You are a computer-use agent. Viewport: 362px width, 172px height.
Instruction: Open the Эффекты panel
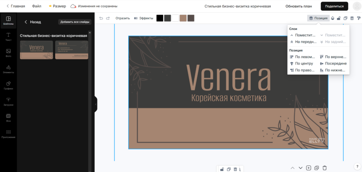click(x=144, y=18)
